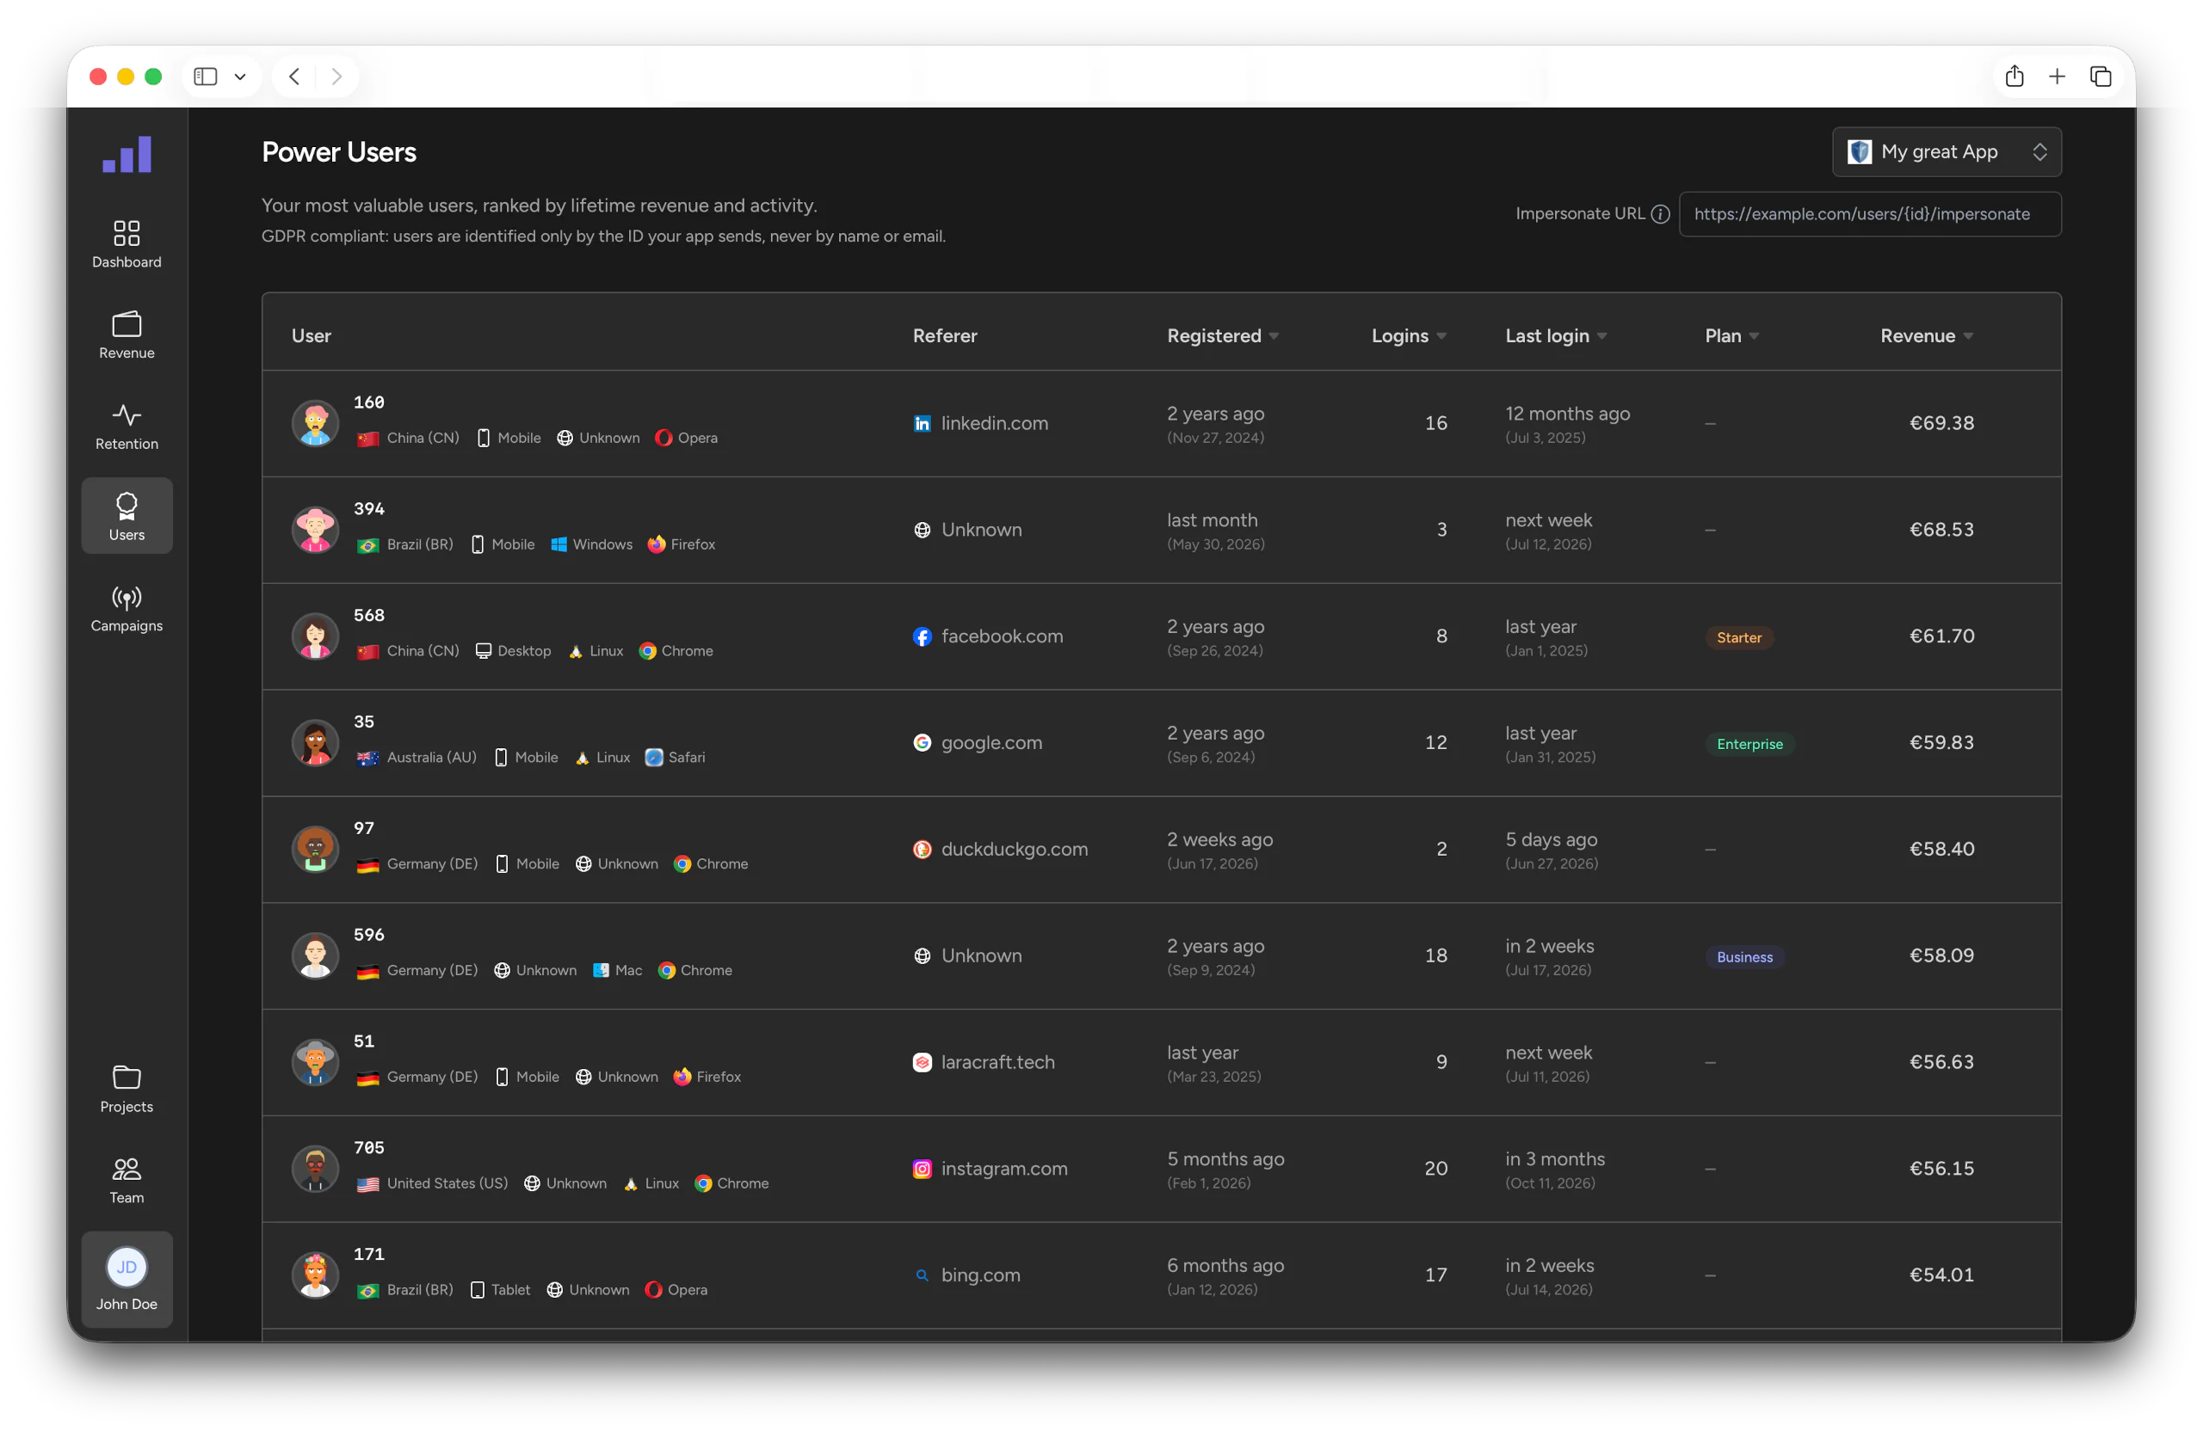Go forward in browser history

(x=337, y=77)
